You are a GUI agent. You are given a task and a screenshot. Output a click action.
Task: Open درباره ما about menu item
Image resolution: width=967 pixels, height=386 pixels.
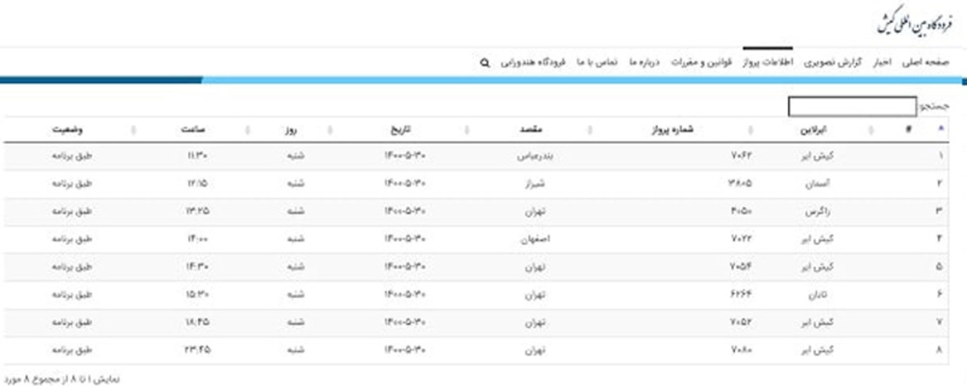coord(644,62)
